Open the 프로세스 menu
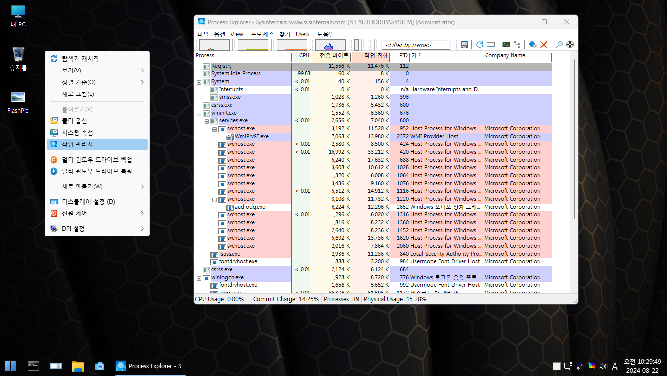This screenshot has height=376, width=667. click(262, 34)
